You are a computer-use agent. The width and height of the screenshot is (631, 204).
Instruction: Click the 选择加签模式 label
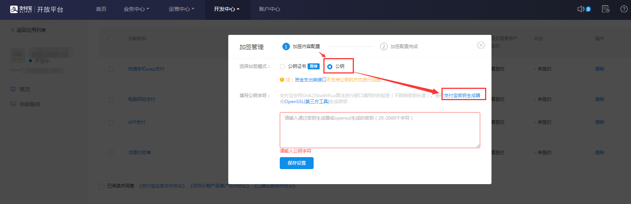255,66
